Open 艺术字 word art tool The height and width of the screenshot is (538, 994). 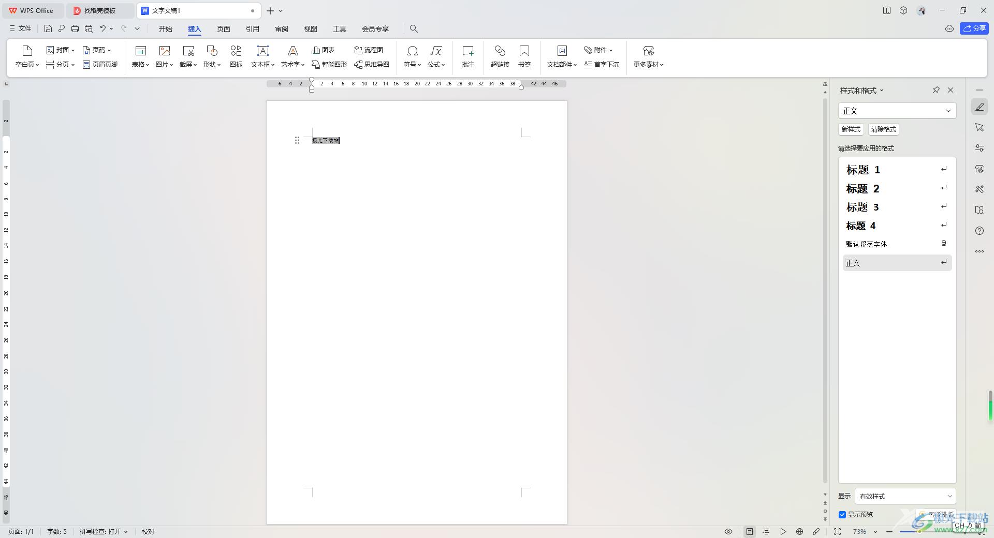click(293, 56)
